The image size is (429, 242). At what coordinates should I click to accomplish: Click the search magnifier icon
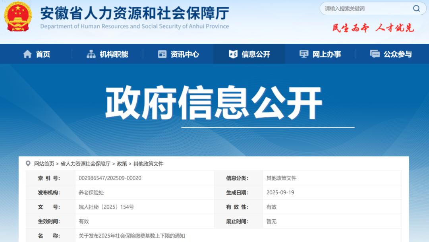[x=416, y=8]
